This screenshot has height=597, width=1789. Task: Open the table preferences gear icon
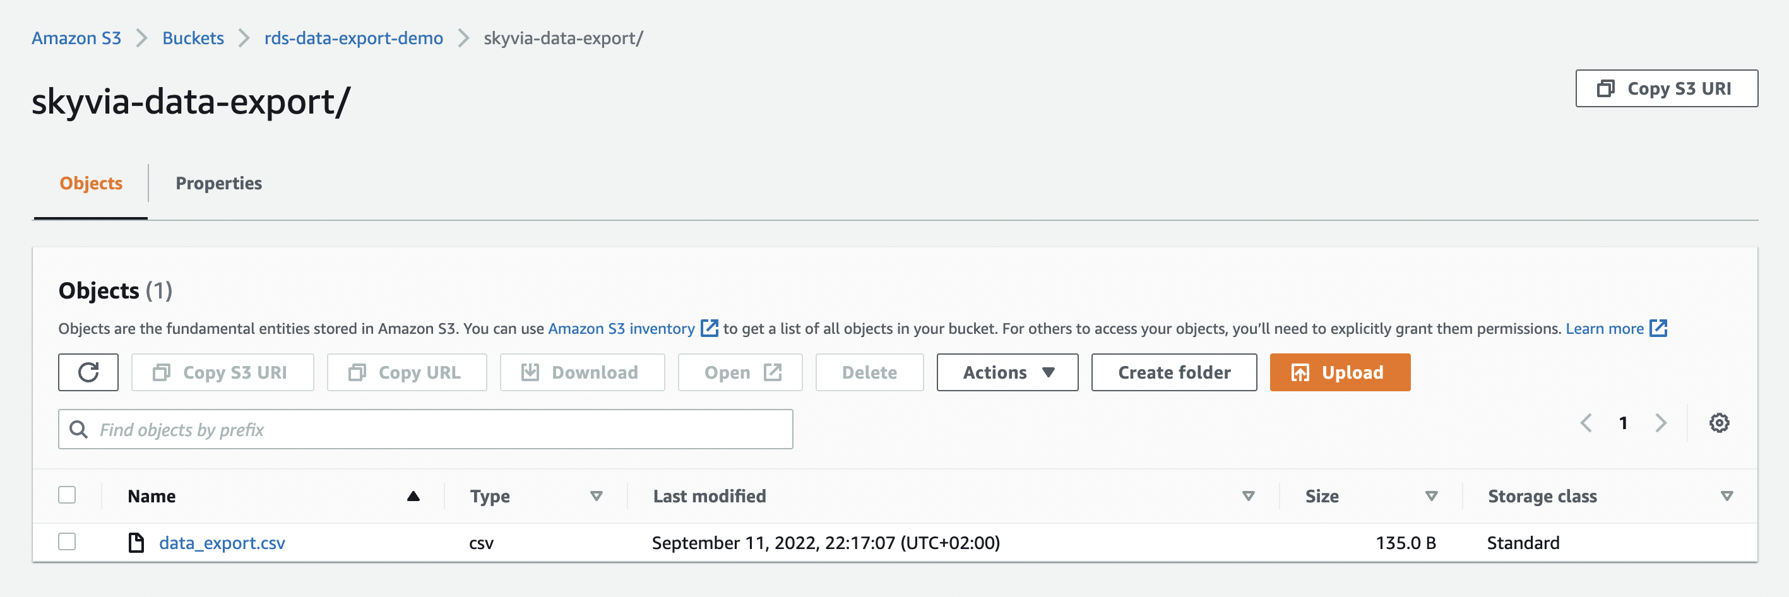point(1719,423)
